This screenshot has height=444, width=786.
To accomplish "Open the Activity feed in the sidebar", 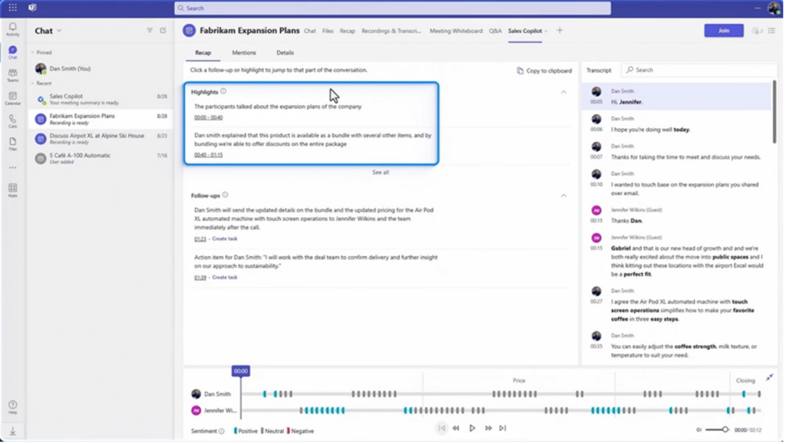I will [12, 28].
